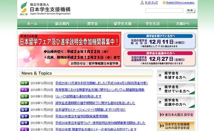Open the 留学生支援 menu tab
This screenshot has width=214, height=131.
click(x=123, y=24)
